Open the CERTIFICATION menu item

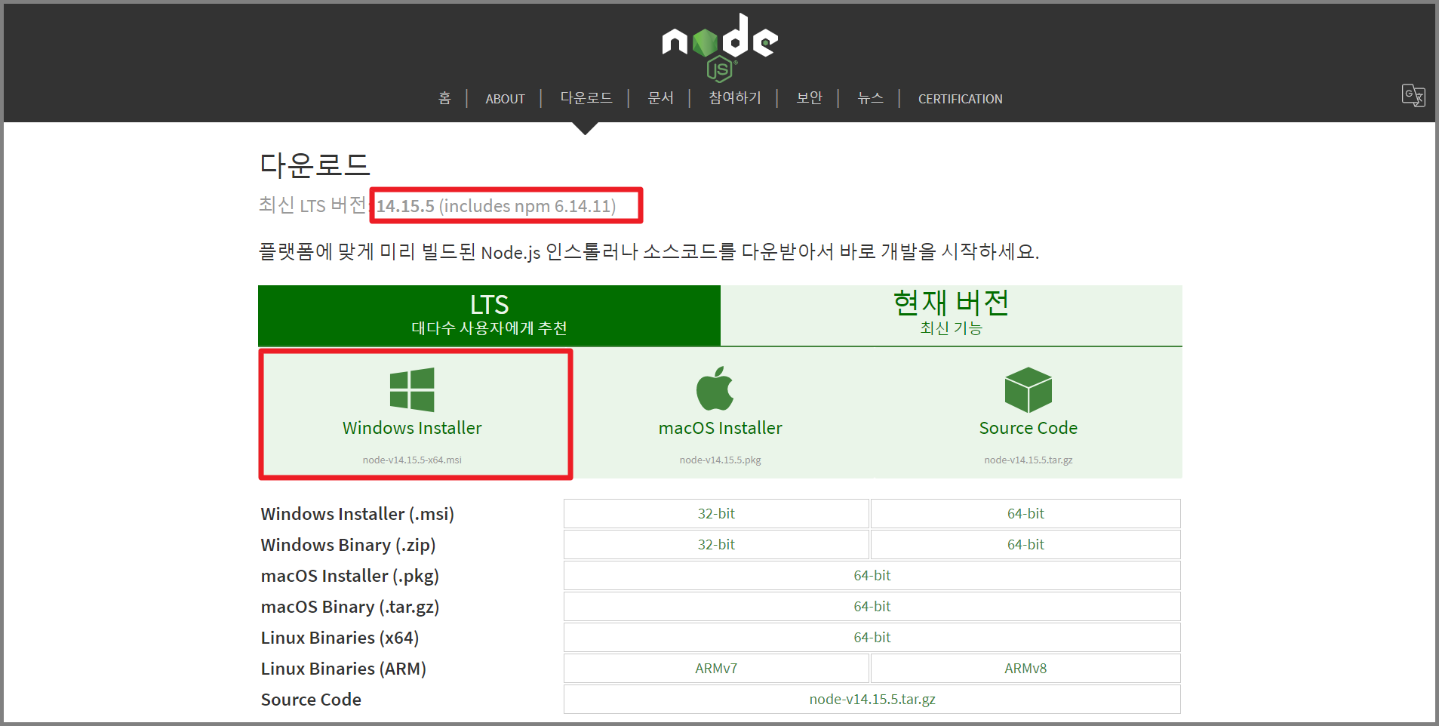pos(960,99)
